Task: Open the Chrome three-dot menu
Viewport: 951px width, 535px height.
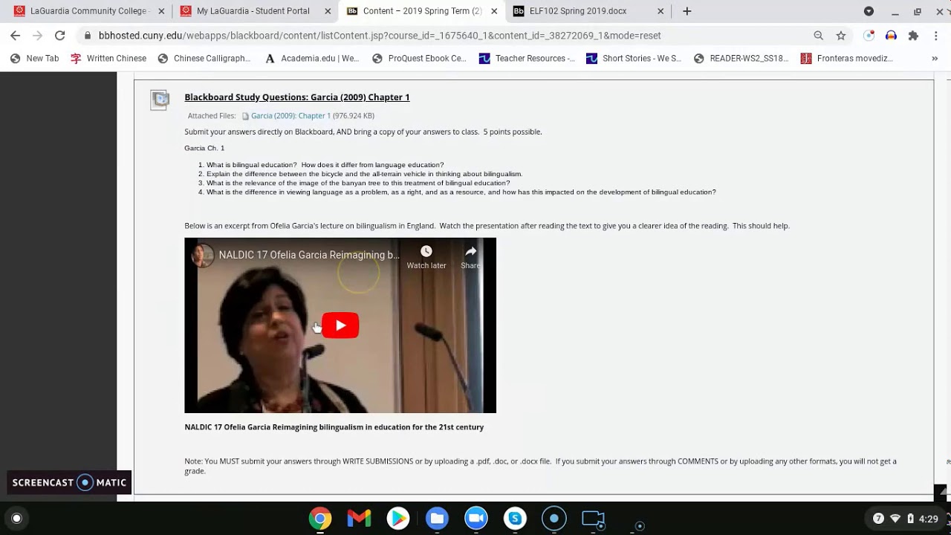Action: pos(935,36)
